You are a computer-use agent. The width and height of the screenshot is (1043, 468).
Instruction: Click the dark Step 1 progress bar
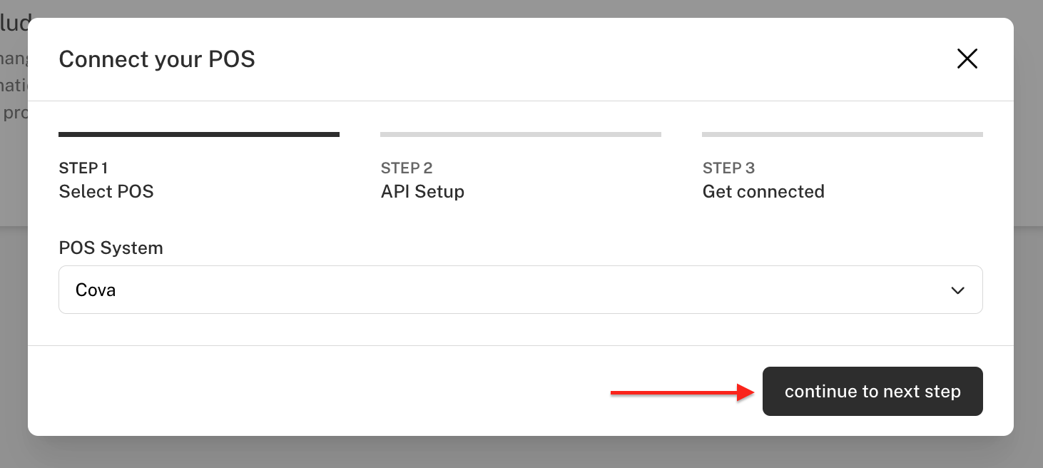(199, 134)
